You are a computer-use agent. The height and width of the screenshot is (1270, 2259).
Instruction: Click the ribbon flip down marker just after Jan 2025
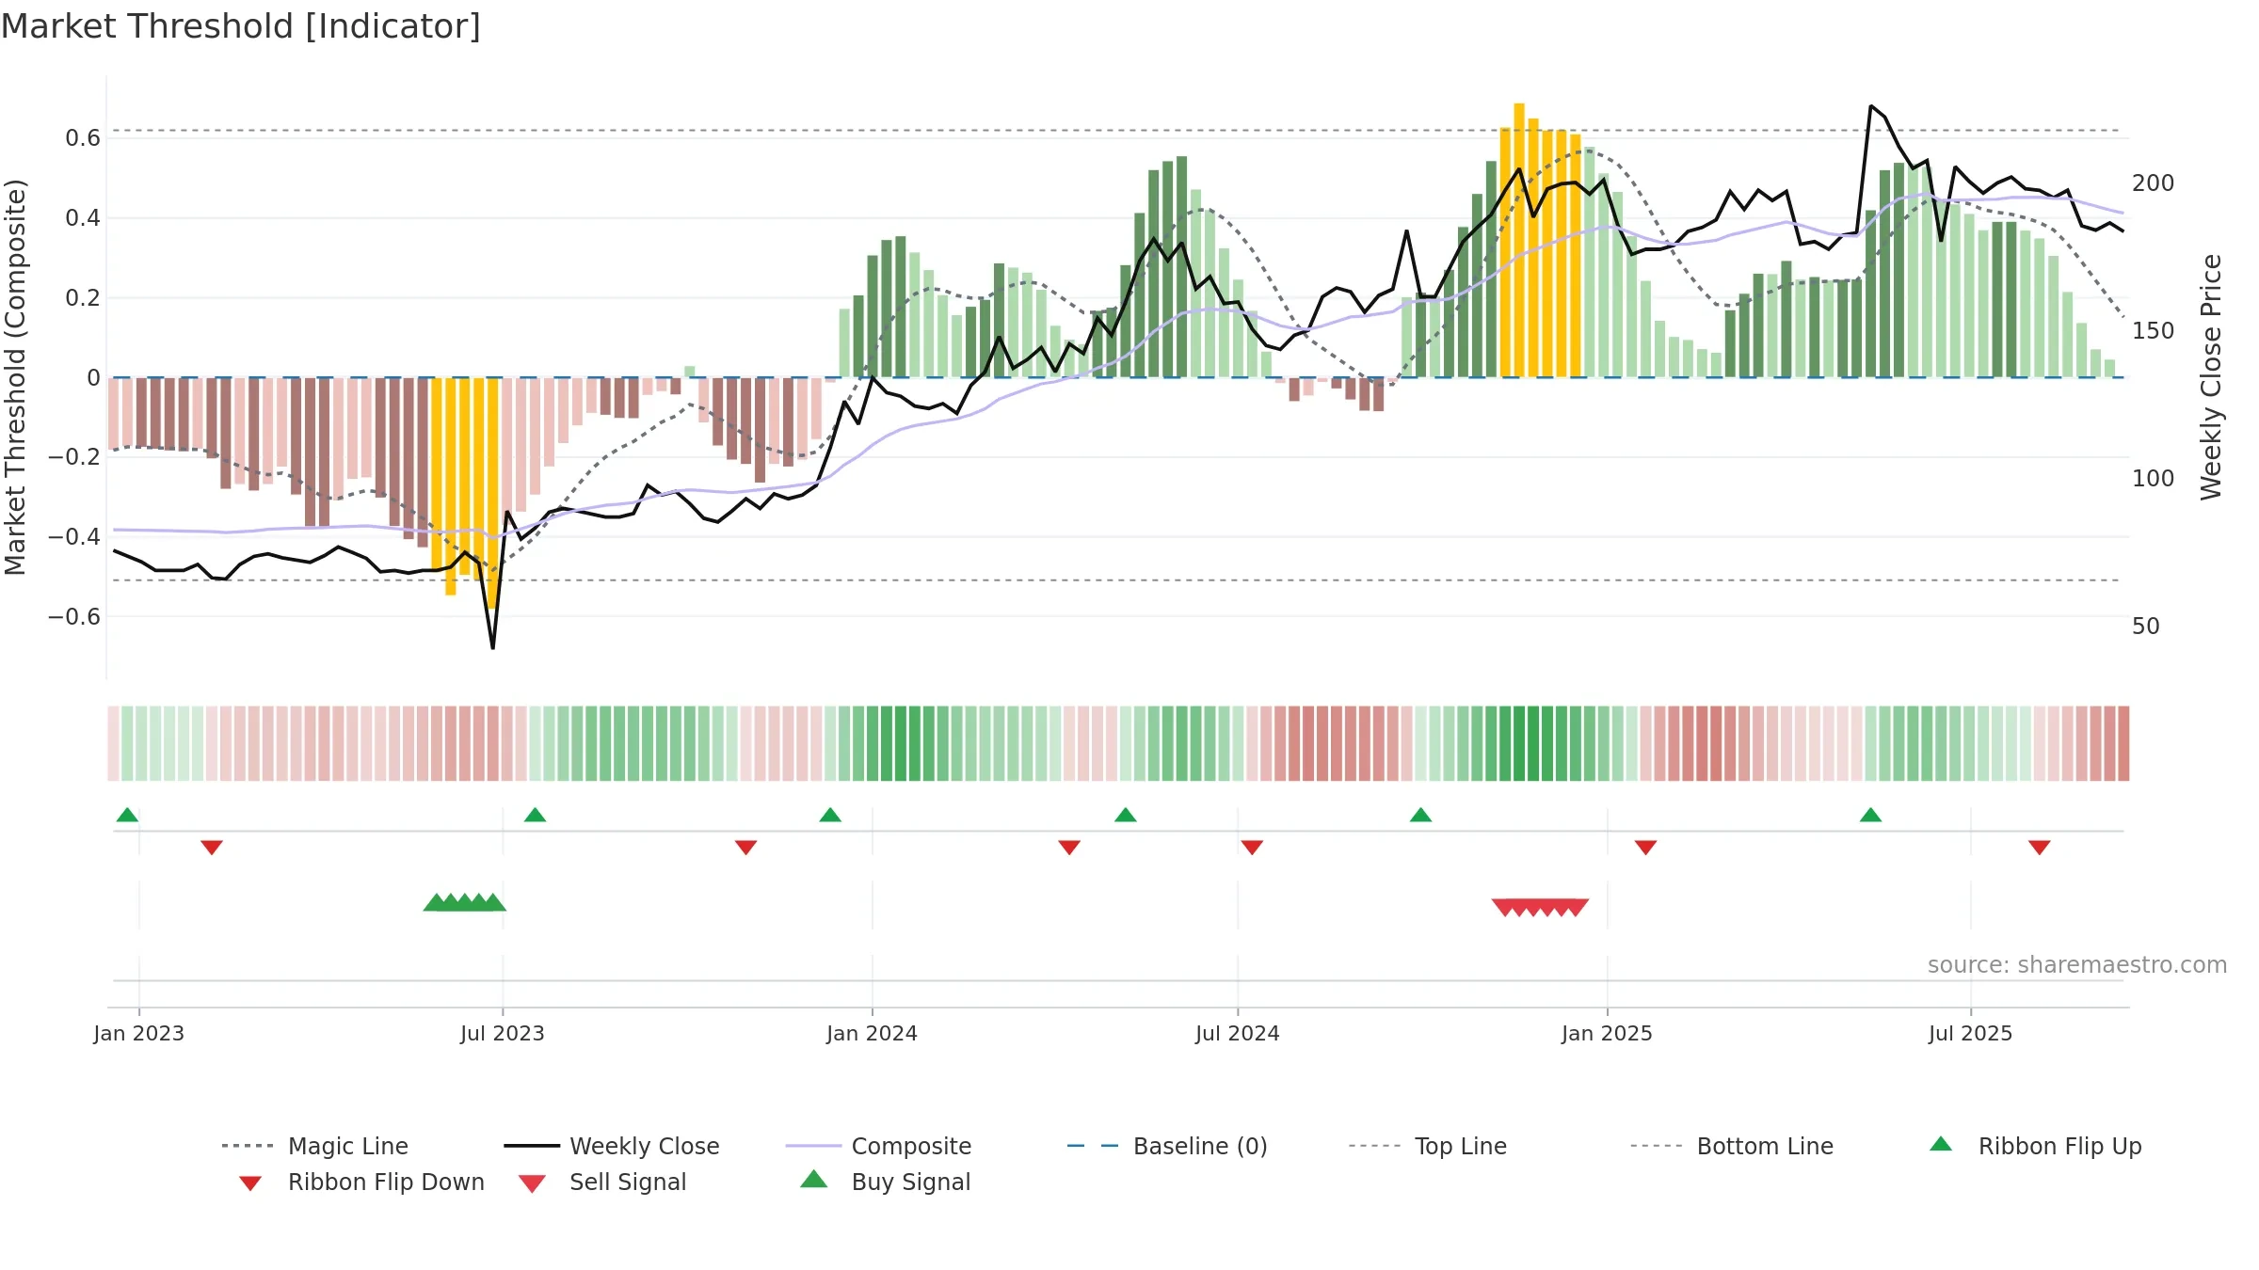[x=1645, y=848]
